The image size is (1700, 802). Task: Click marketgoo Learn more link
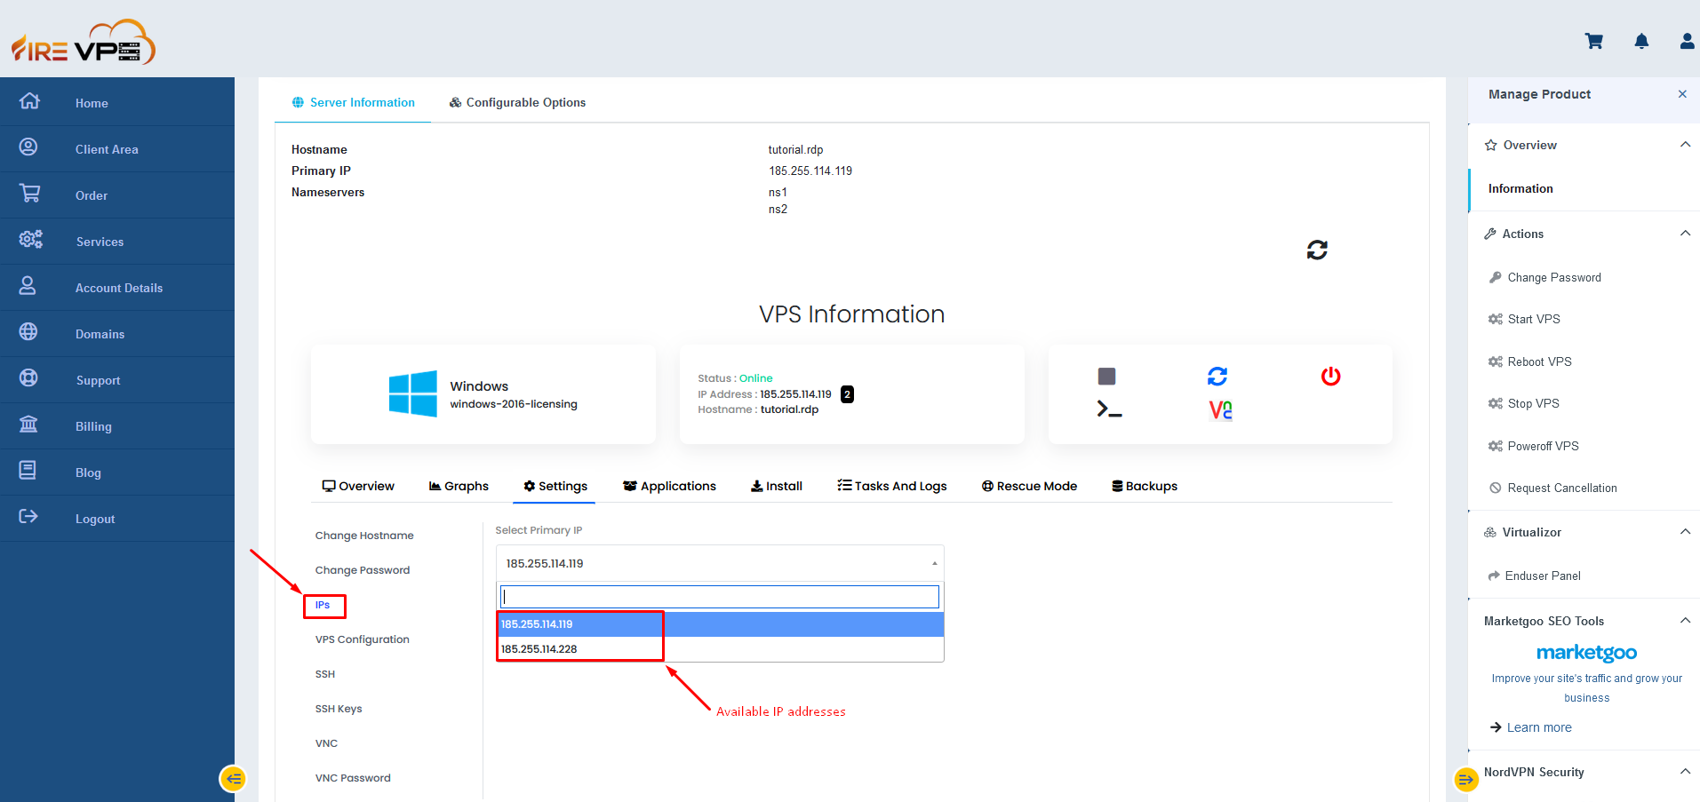(1531, 727)
